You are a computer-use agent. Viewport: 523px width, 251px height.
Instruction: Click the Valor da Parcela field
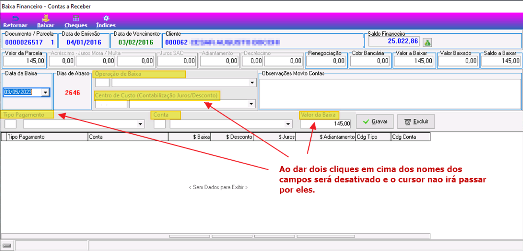pyautogui.click(x=25, y=61)
